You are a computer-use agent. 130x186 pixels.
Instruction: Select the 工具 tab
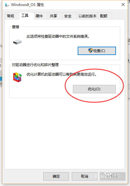pyautogui.click(x=25, y=16)
